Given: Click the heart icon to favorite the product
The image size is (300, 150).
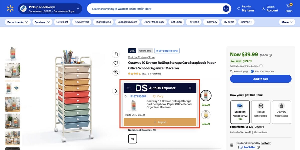Looking at the screenshot, I should (x=115, y=63).
